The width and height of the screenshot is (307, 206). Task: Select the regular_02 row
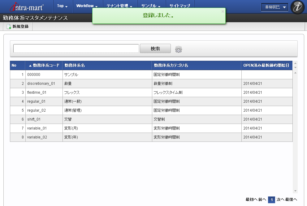pyautogui.click(x=151, y=110)
